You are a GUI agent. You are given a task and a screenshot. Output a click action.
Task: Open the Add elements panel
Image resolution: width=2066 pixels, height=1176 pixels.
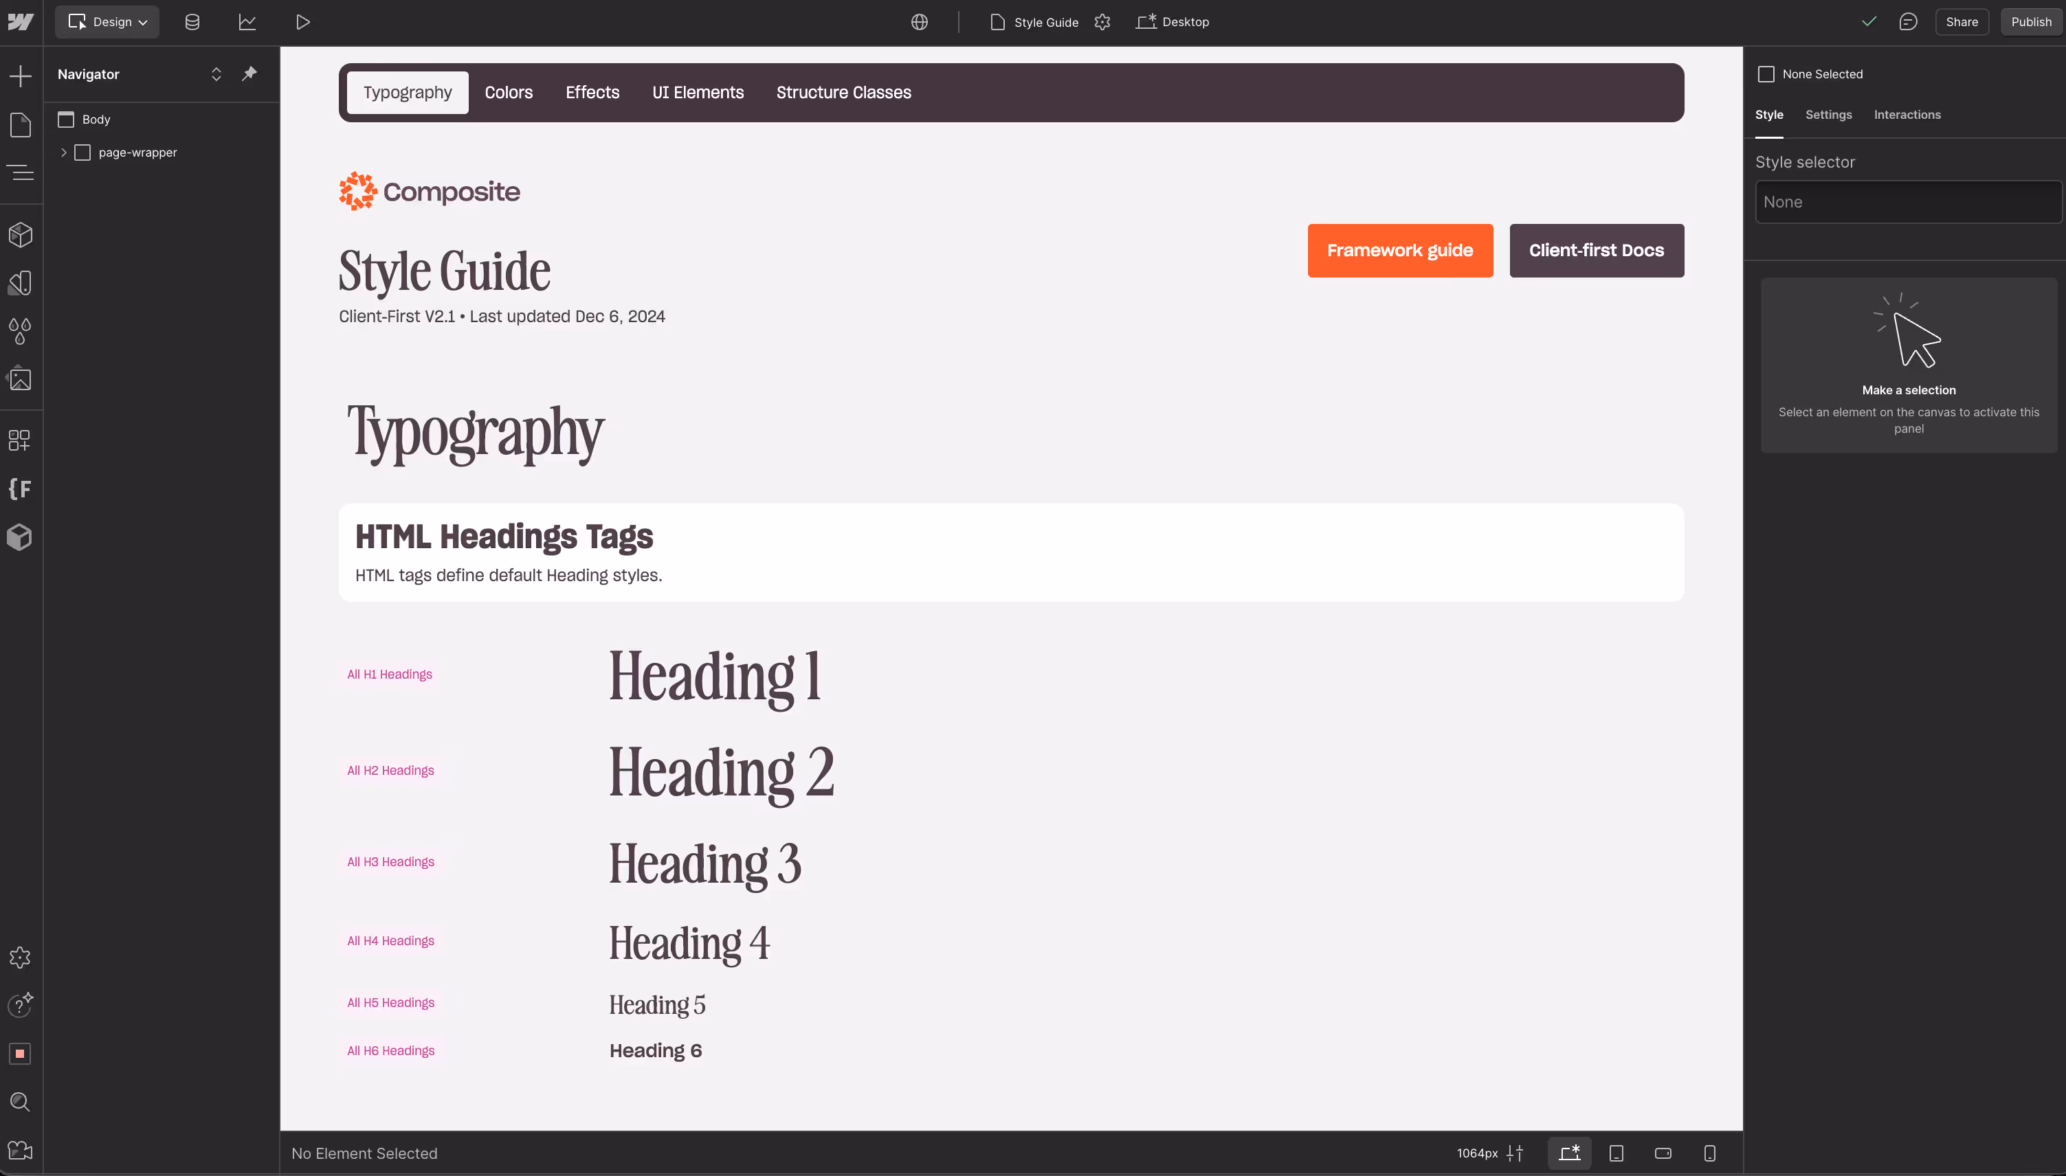(x=20, y=76)
